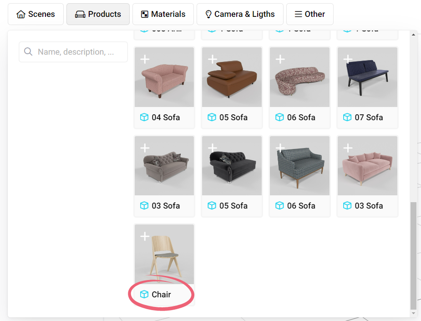The height and width of the screenshot is (321, 421).
Task: Select the gray tufted 03 Sofa thumbnail
Action: pos(164,166)
